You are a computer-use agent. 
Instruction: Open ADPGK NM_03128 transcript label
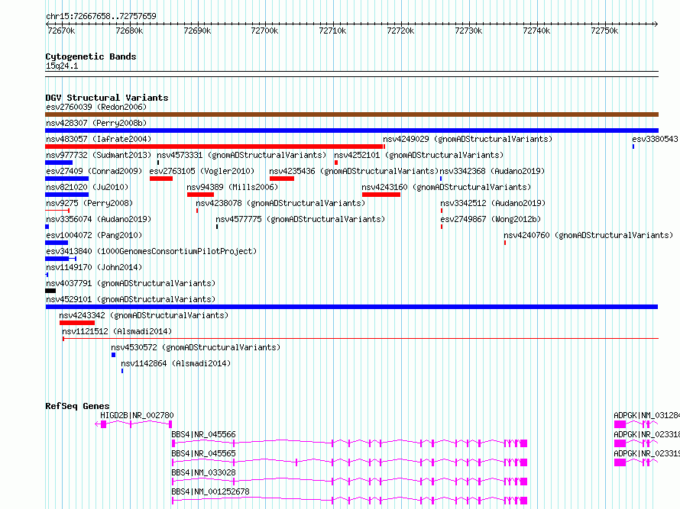point(646,415)
